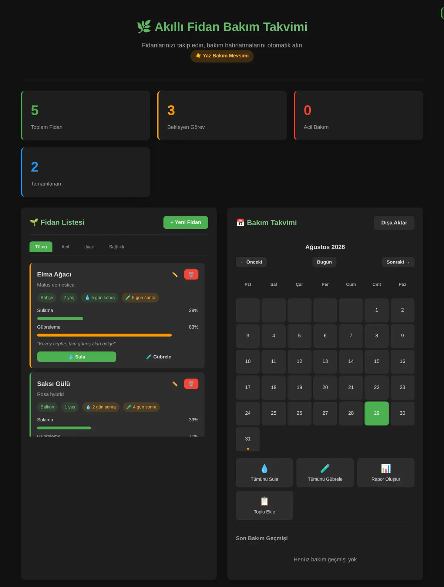Viewport: 444px width, 587px height.
Task: Select August 15 on the calendar
Action: click(377, 362)
